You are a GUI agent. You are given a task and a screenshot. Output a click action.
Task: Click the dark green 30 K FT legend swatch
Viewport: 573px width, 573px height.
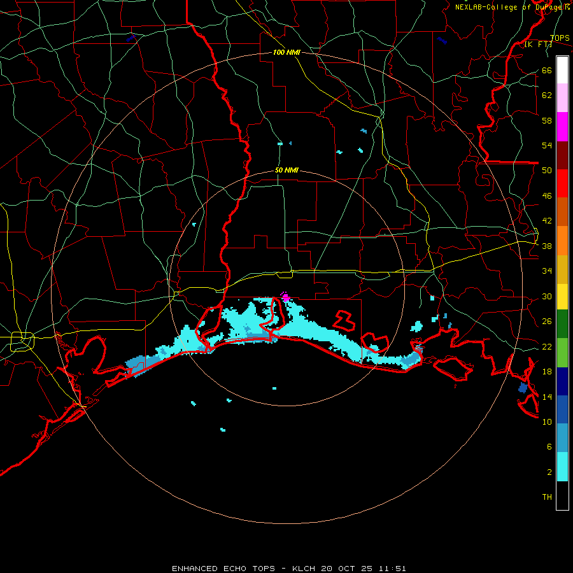(x=562, y=324)
